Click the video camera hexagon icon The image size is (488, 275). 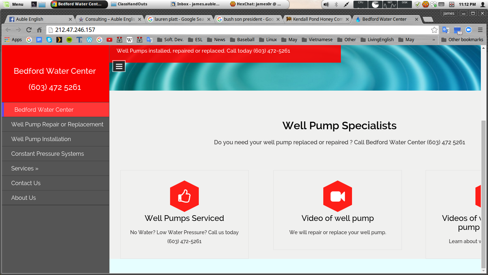coord(338,196)
